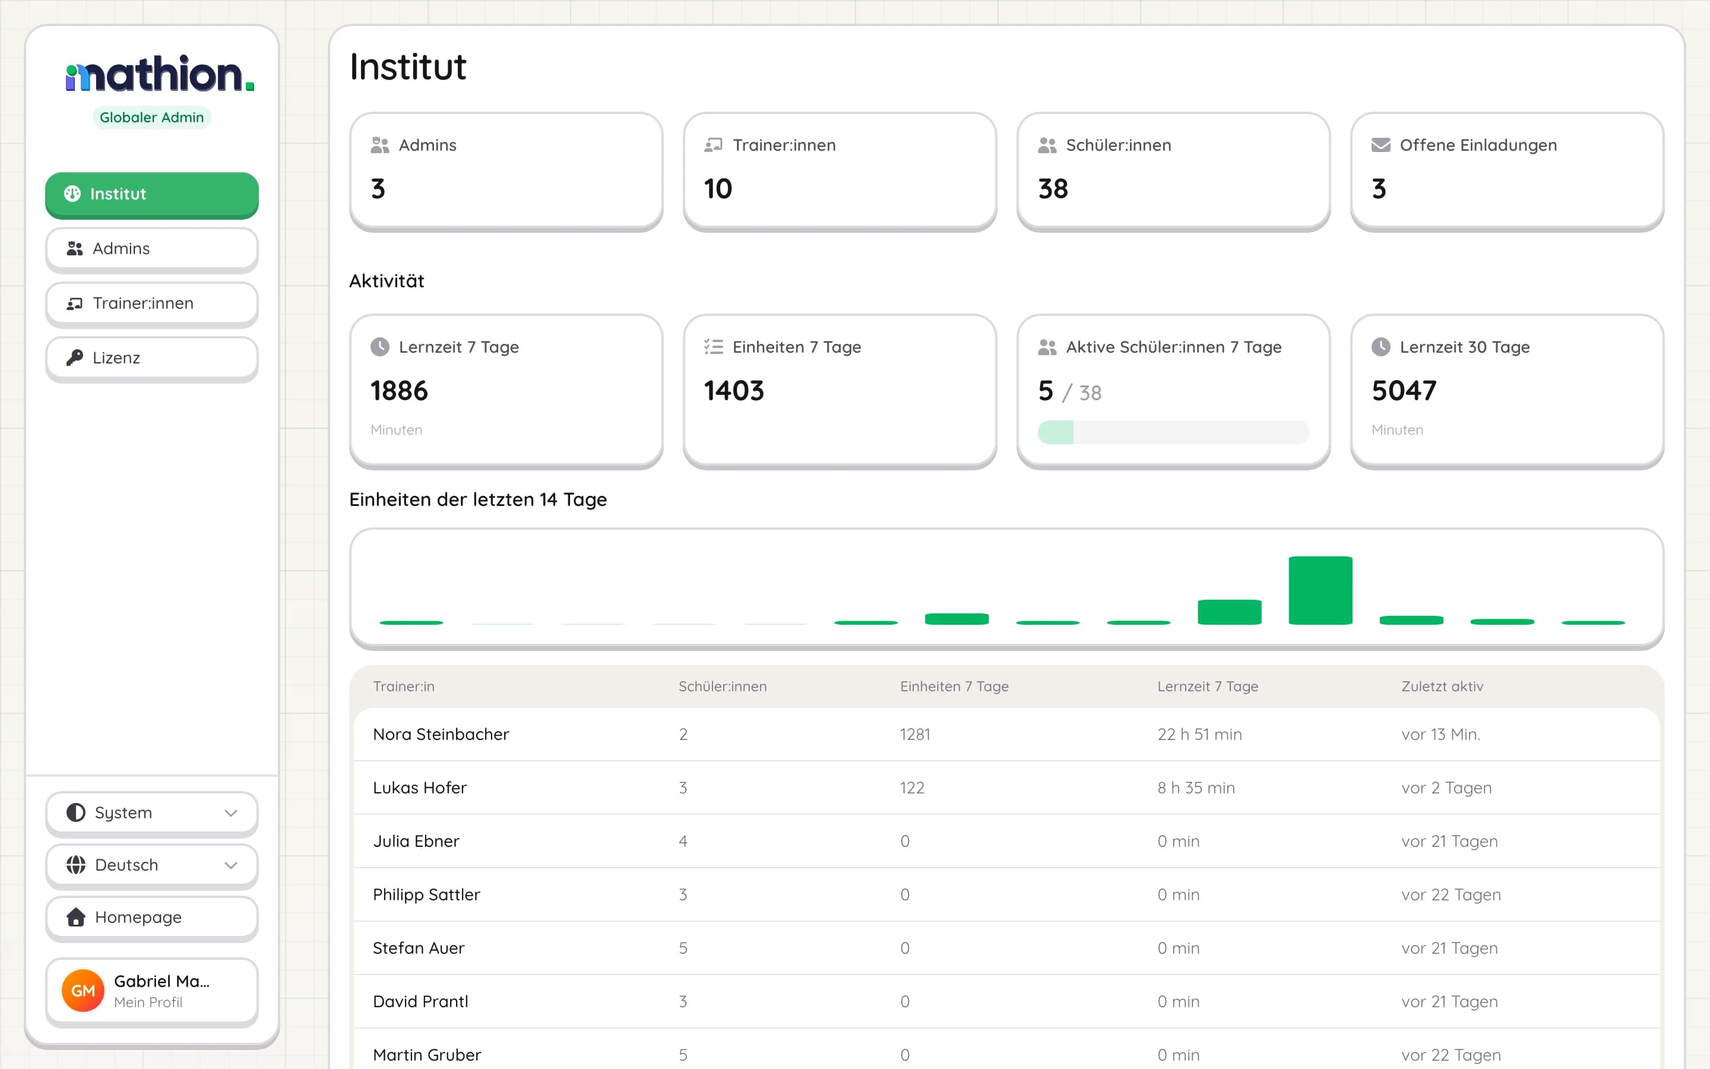Screen dimensions: 1710x1069
Task: Click Julia Ebner in the trainer table
Action: click(416, 842)
